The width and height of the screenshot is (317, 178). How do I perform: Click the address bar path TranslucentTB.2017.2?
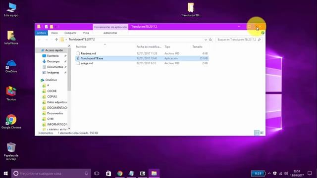(82, 40)
